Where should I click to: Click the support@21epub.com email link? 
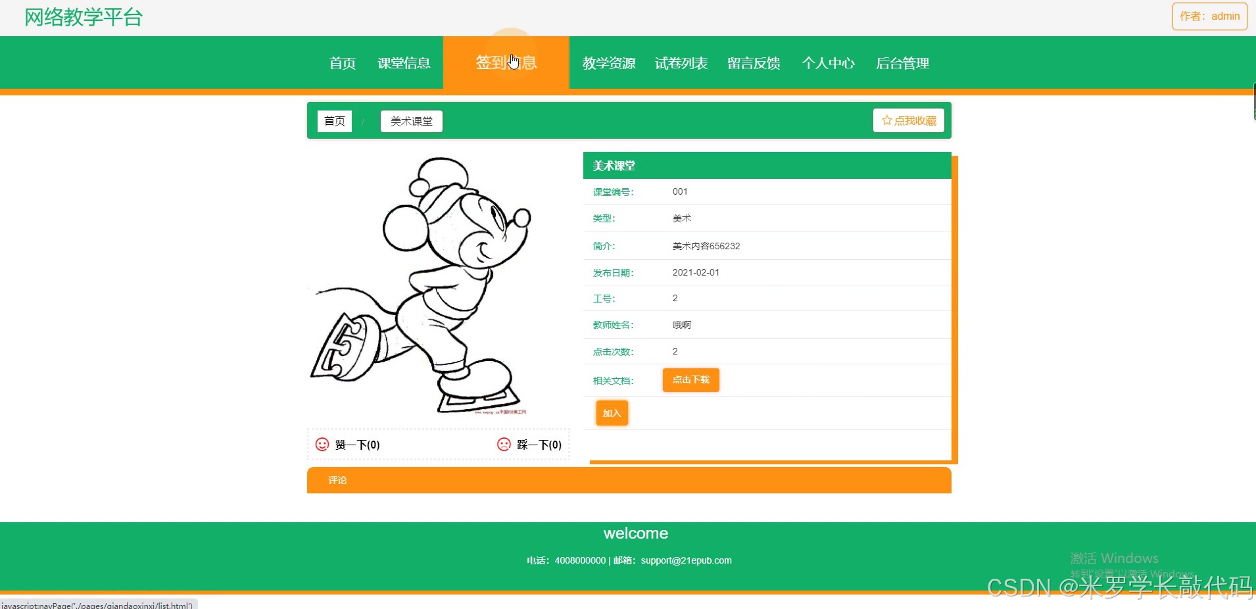pyautogui.click(x=685, y=560)
